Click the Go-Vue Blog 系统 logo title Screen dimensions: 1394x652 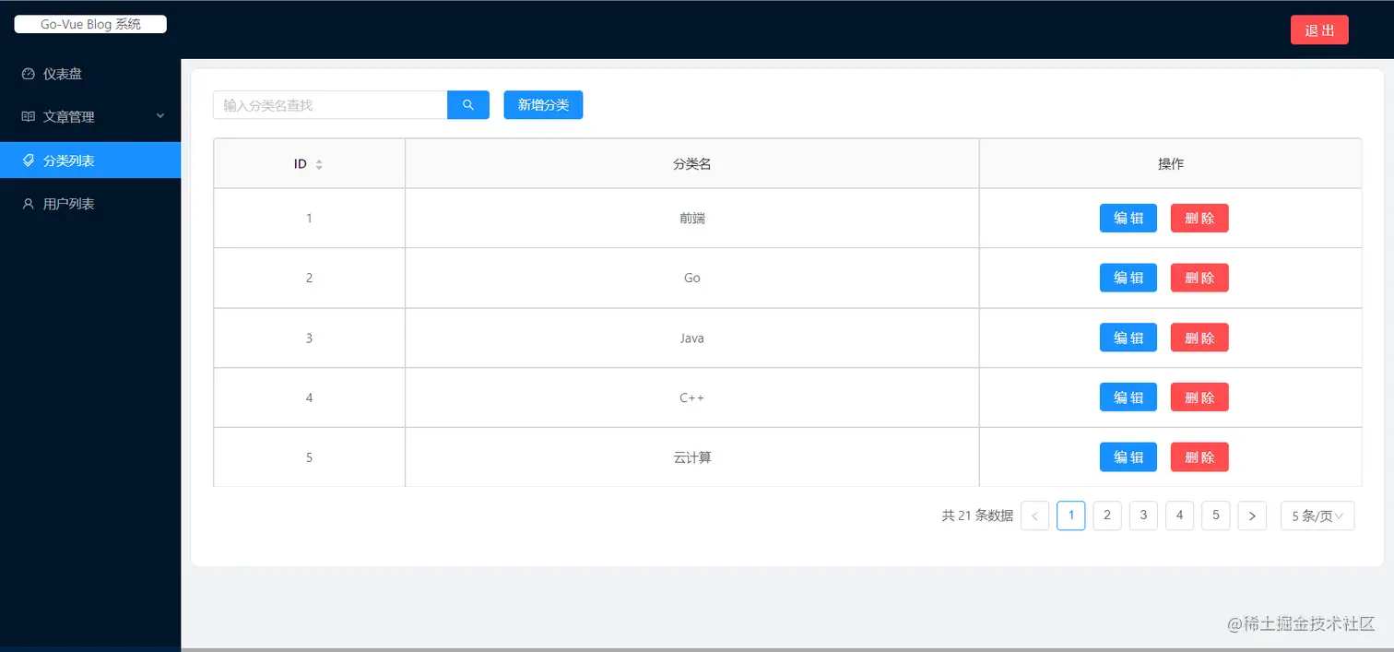coord(90,25)
